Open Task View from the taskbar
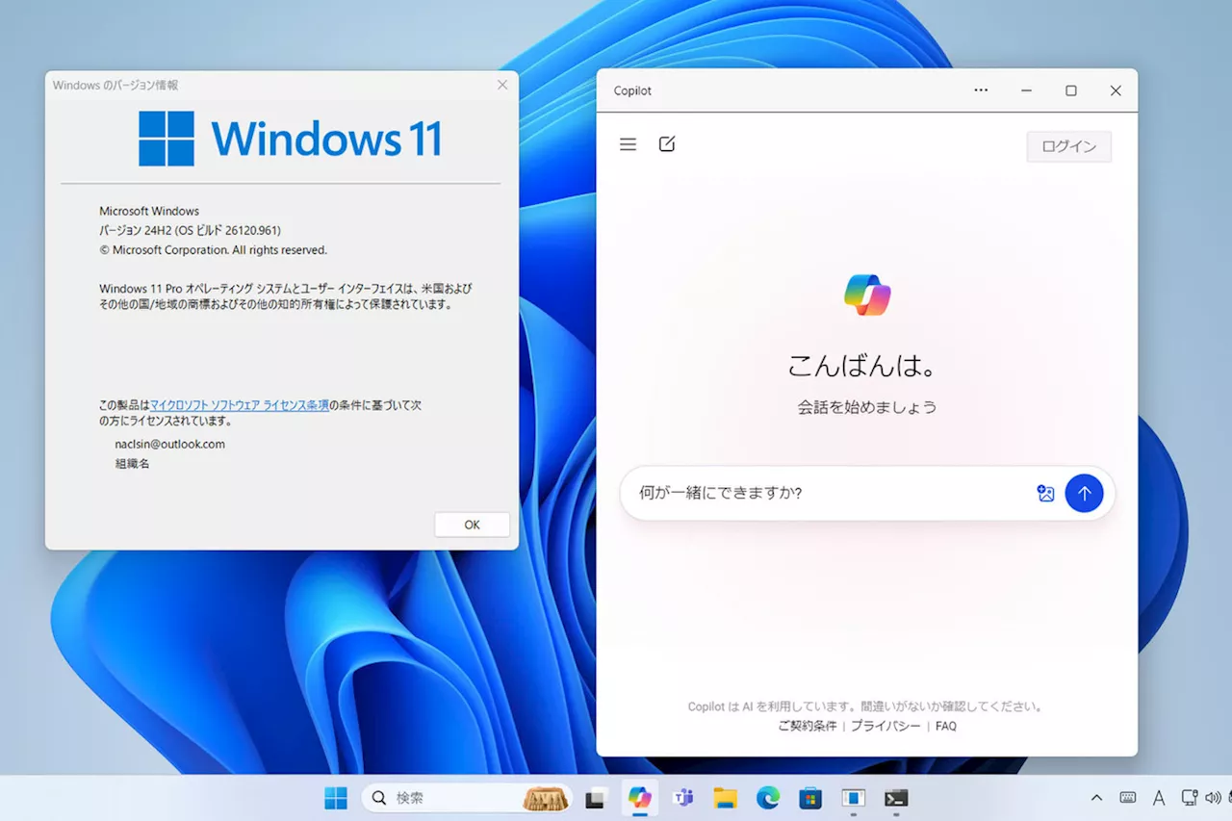1232x821 pixels. click(x=595, y=798)
